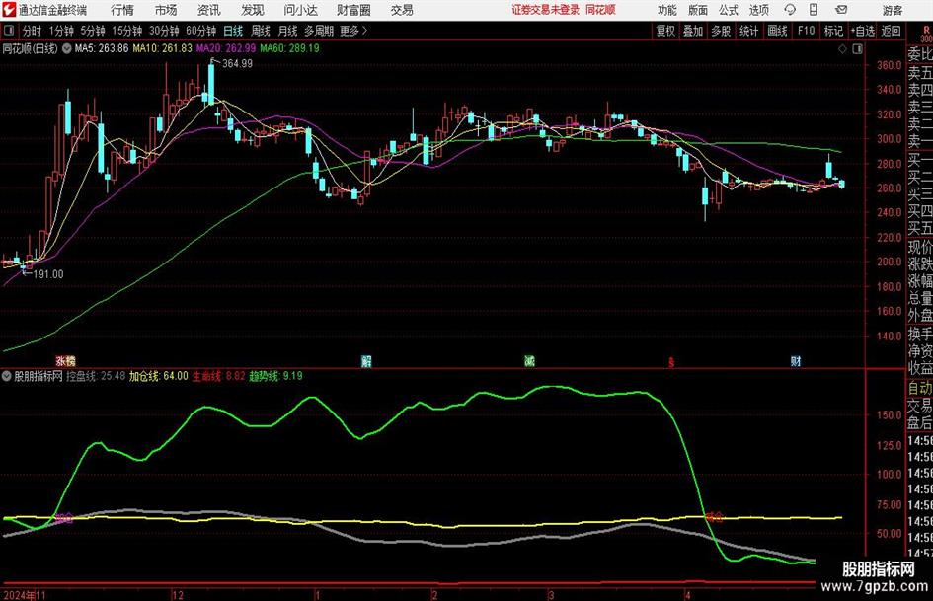Open the 行情 menu
Image resolution: width=933 pixels, height=601 pixels.
[122, 10]
